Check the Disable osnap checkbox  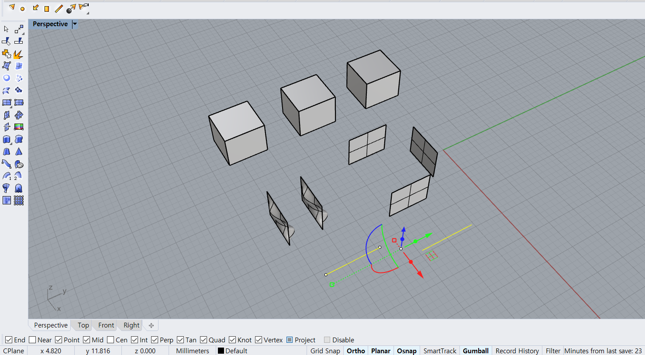pos(327,340)
